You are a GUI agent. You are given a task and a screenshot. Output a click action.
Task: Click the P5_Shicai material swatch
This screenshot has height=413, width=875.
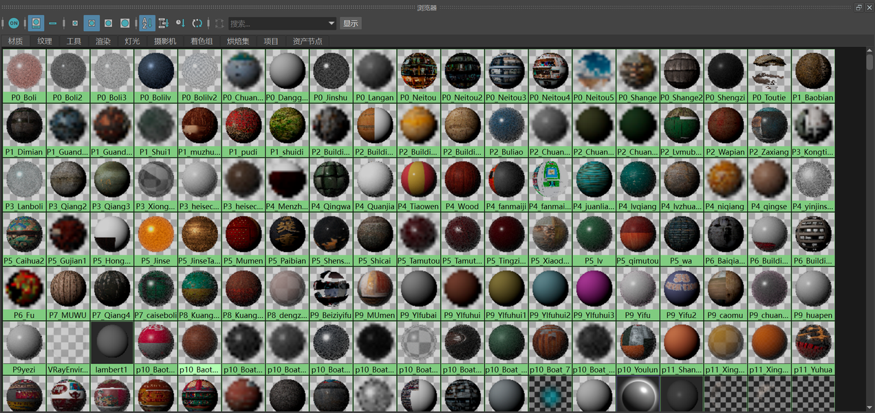point(375,239)
